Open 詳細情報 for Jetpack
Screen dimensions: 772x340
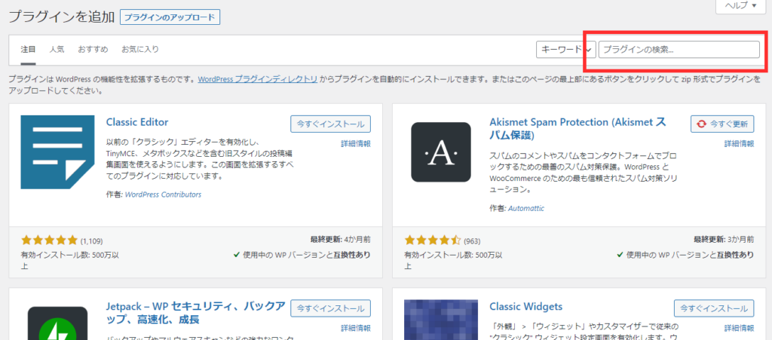[356, 328]
